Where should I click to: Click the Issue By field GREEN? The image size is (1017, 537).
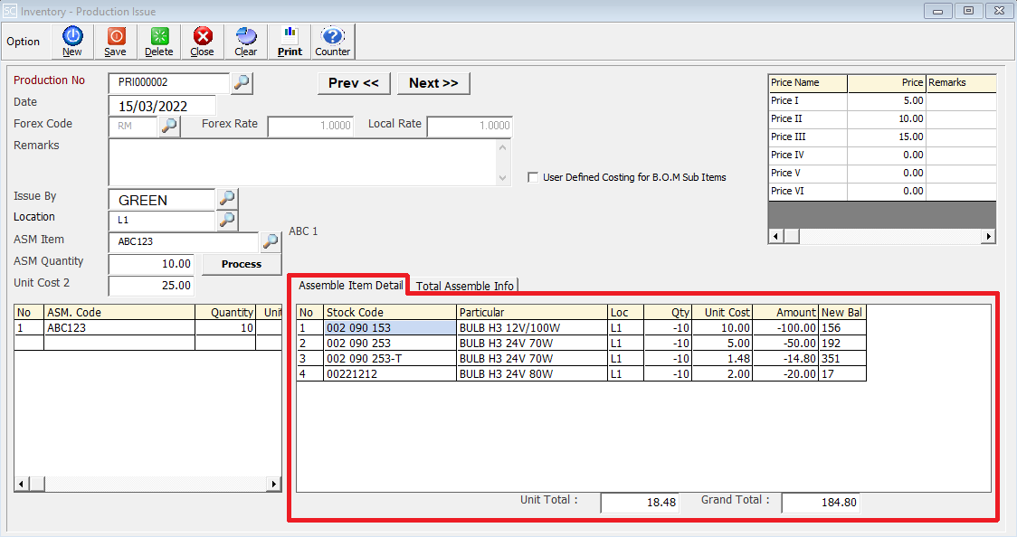pos(161,200)
